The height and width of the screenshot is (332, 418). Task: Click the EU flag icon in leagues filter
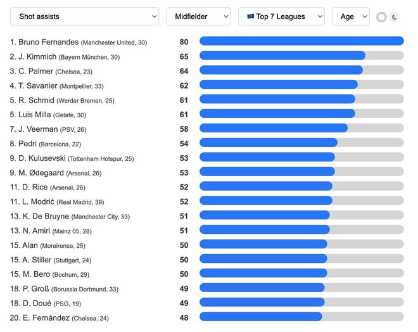(250, 16)
